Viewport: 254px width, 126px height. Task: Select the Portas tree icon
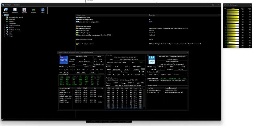(x=7, y=36)
